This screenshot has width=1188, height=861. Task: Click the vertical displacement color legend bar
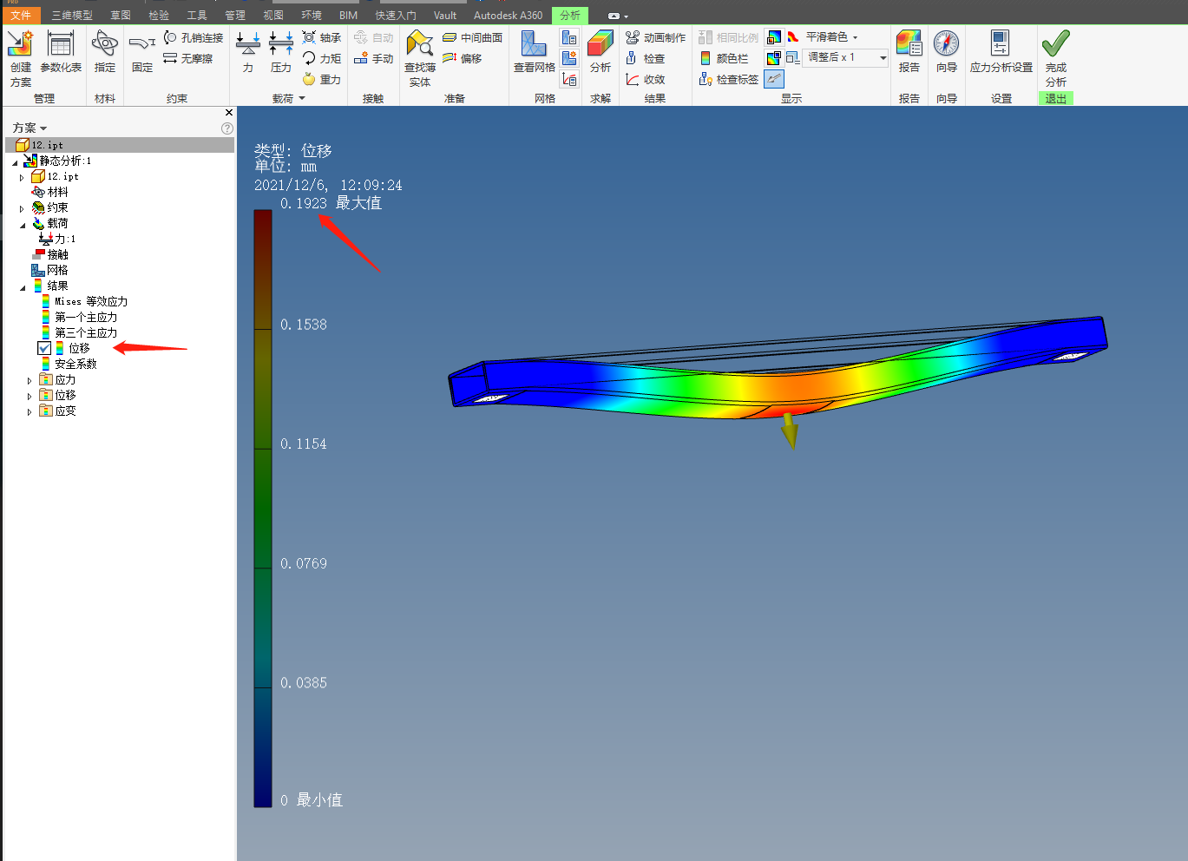click(263, 509)
